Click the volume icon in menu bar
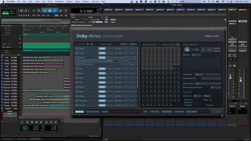251x141 pixels. (204, 2)
